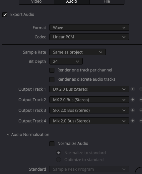
Task: Open the Bit Depth dropdown set to 24
Action: [66, 61]
